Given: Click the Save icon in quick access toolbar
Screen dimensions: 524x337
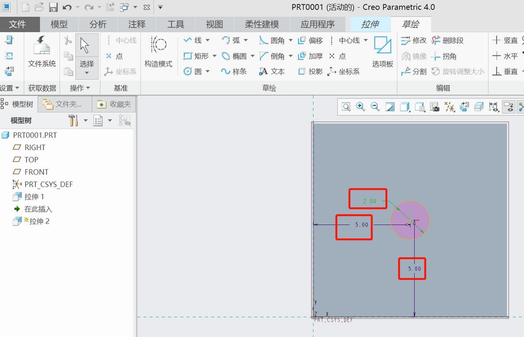Looking at the screenshot, I should 53,7.
